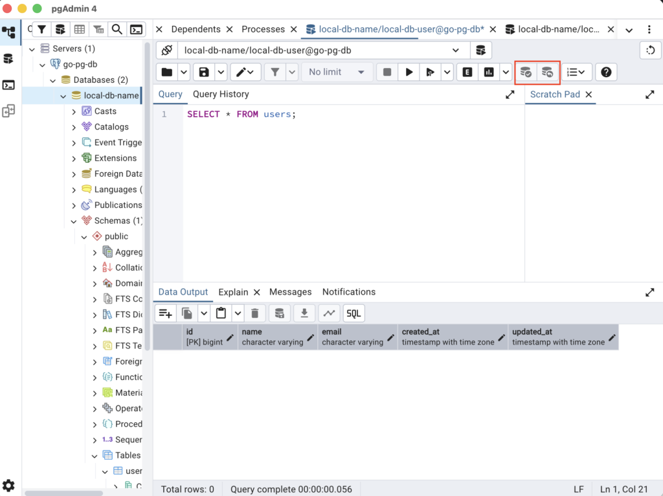This screenshot has height=496, width=663.
Task: Open the PSQL tool in the left sidebar
Action: point(8,85)
